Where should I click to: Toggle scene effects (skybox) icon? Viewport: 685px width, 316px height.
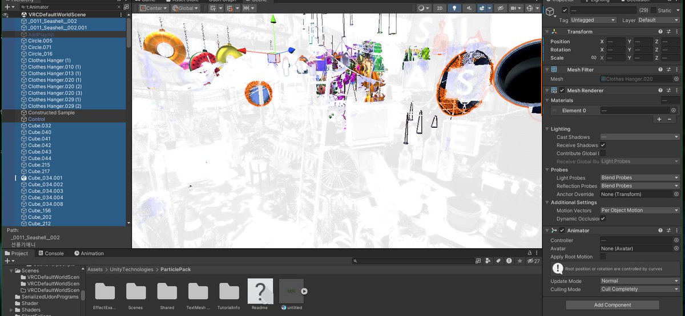482,8
